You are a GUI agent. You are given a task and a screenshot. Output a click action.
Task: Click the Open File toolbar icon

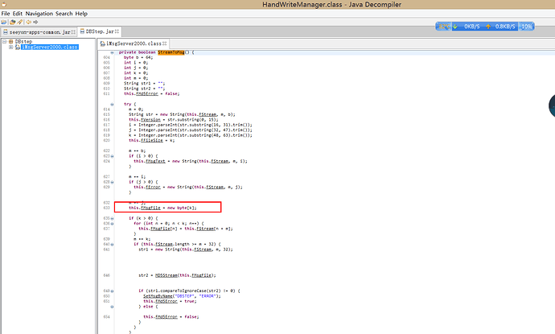click(x=4, y=22)
